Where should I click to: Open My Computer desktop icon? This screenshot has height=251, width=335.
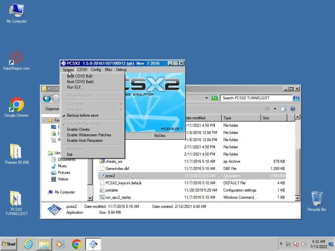pyautogui.click(x=16, y=13)
